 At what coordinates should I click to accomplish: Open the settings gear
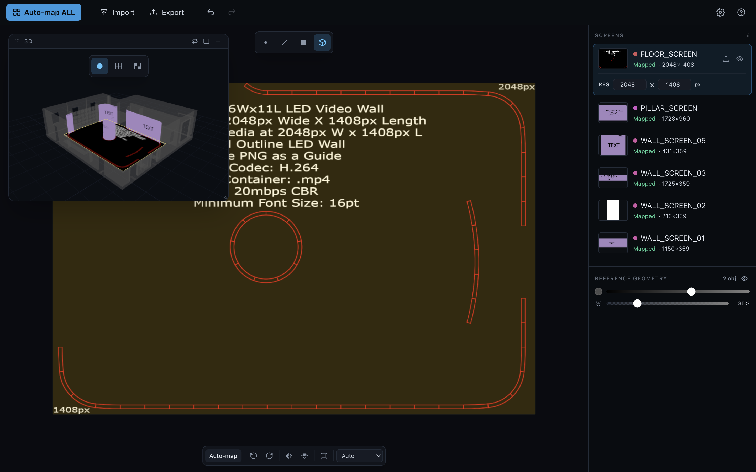pos(720,12)
